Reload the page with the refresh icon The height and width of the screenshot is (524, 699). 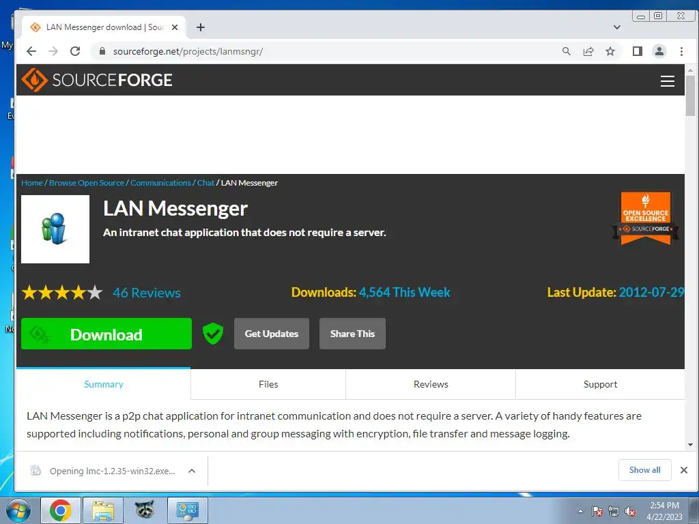pyautogui.click(x=75, y=51)
